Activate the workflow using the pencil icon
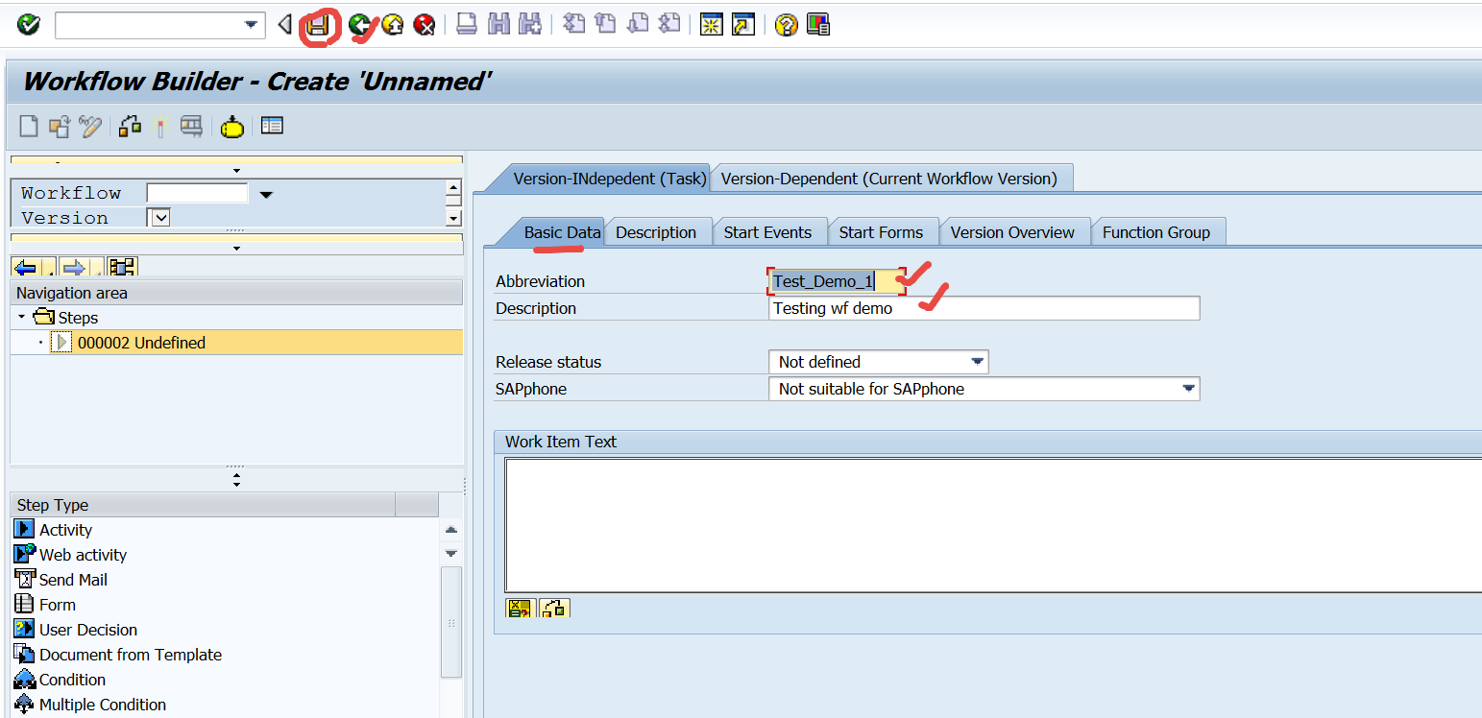 click(89, 126)
